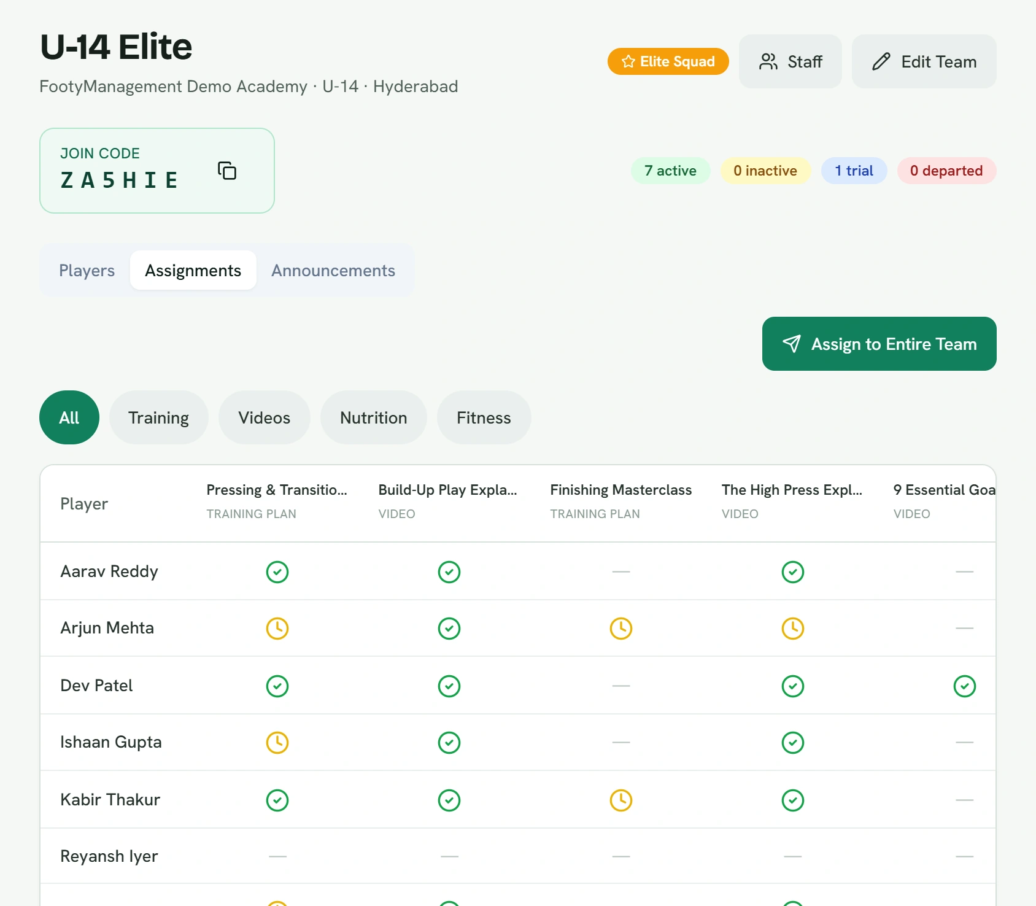Viewport: 1036px width, 906px height.
Task: Click Ishaan Gupta's Build-Up Play checkmark
Action: coord(449,742)
